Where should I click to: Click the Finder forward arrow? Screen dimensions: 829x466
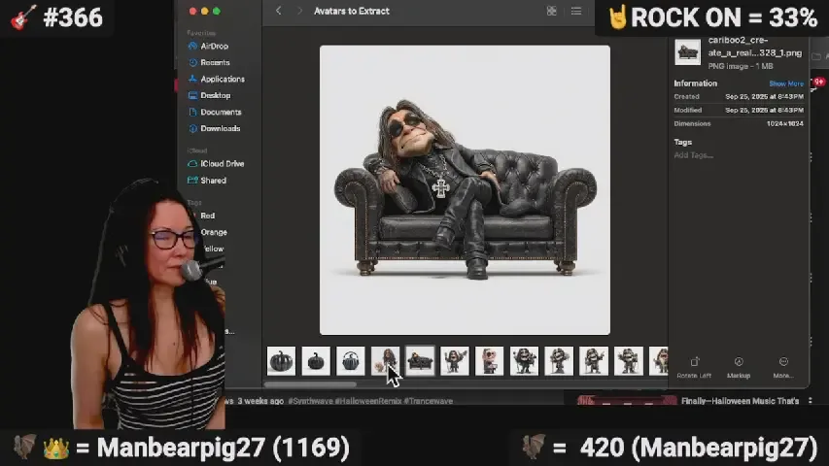click(299, 11)
